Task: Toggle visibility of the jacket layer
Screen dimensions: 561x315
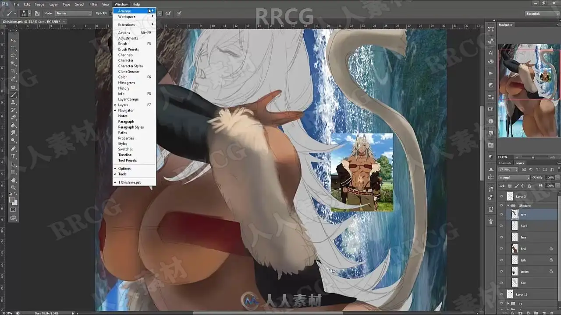Action: pyautogui.click(x=501, y=271)
